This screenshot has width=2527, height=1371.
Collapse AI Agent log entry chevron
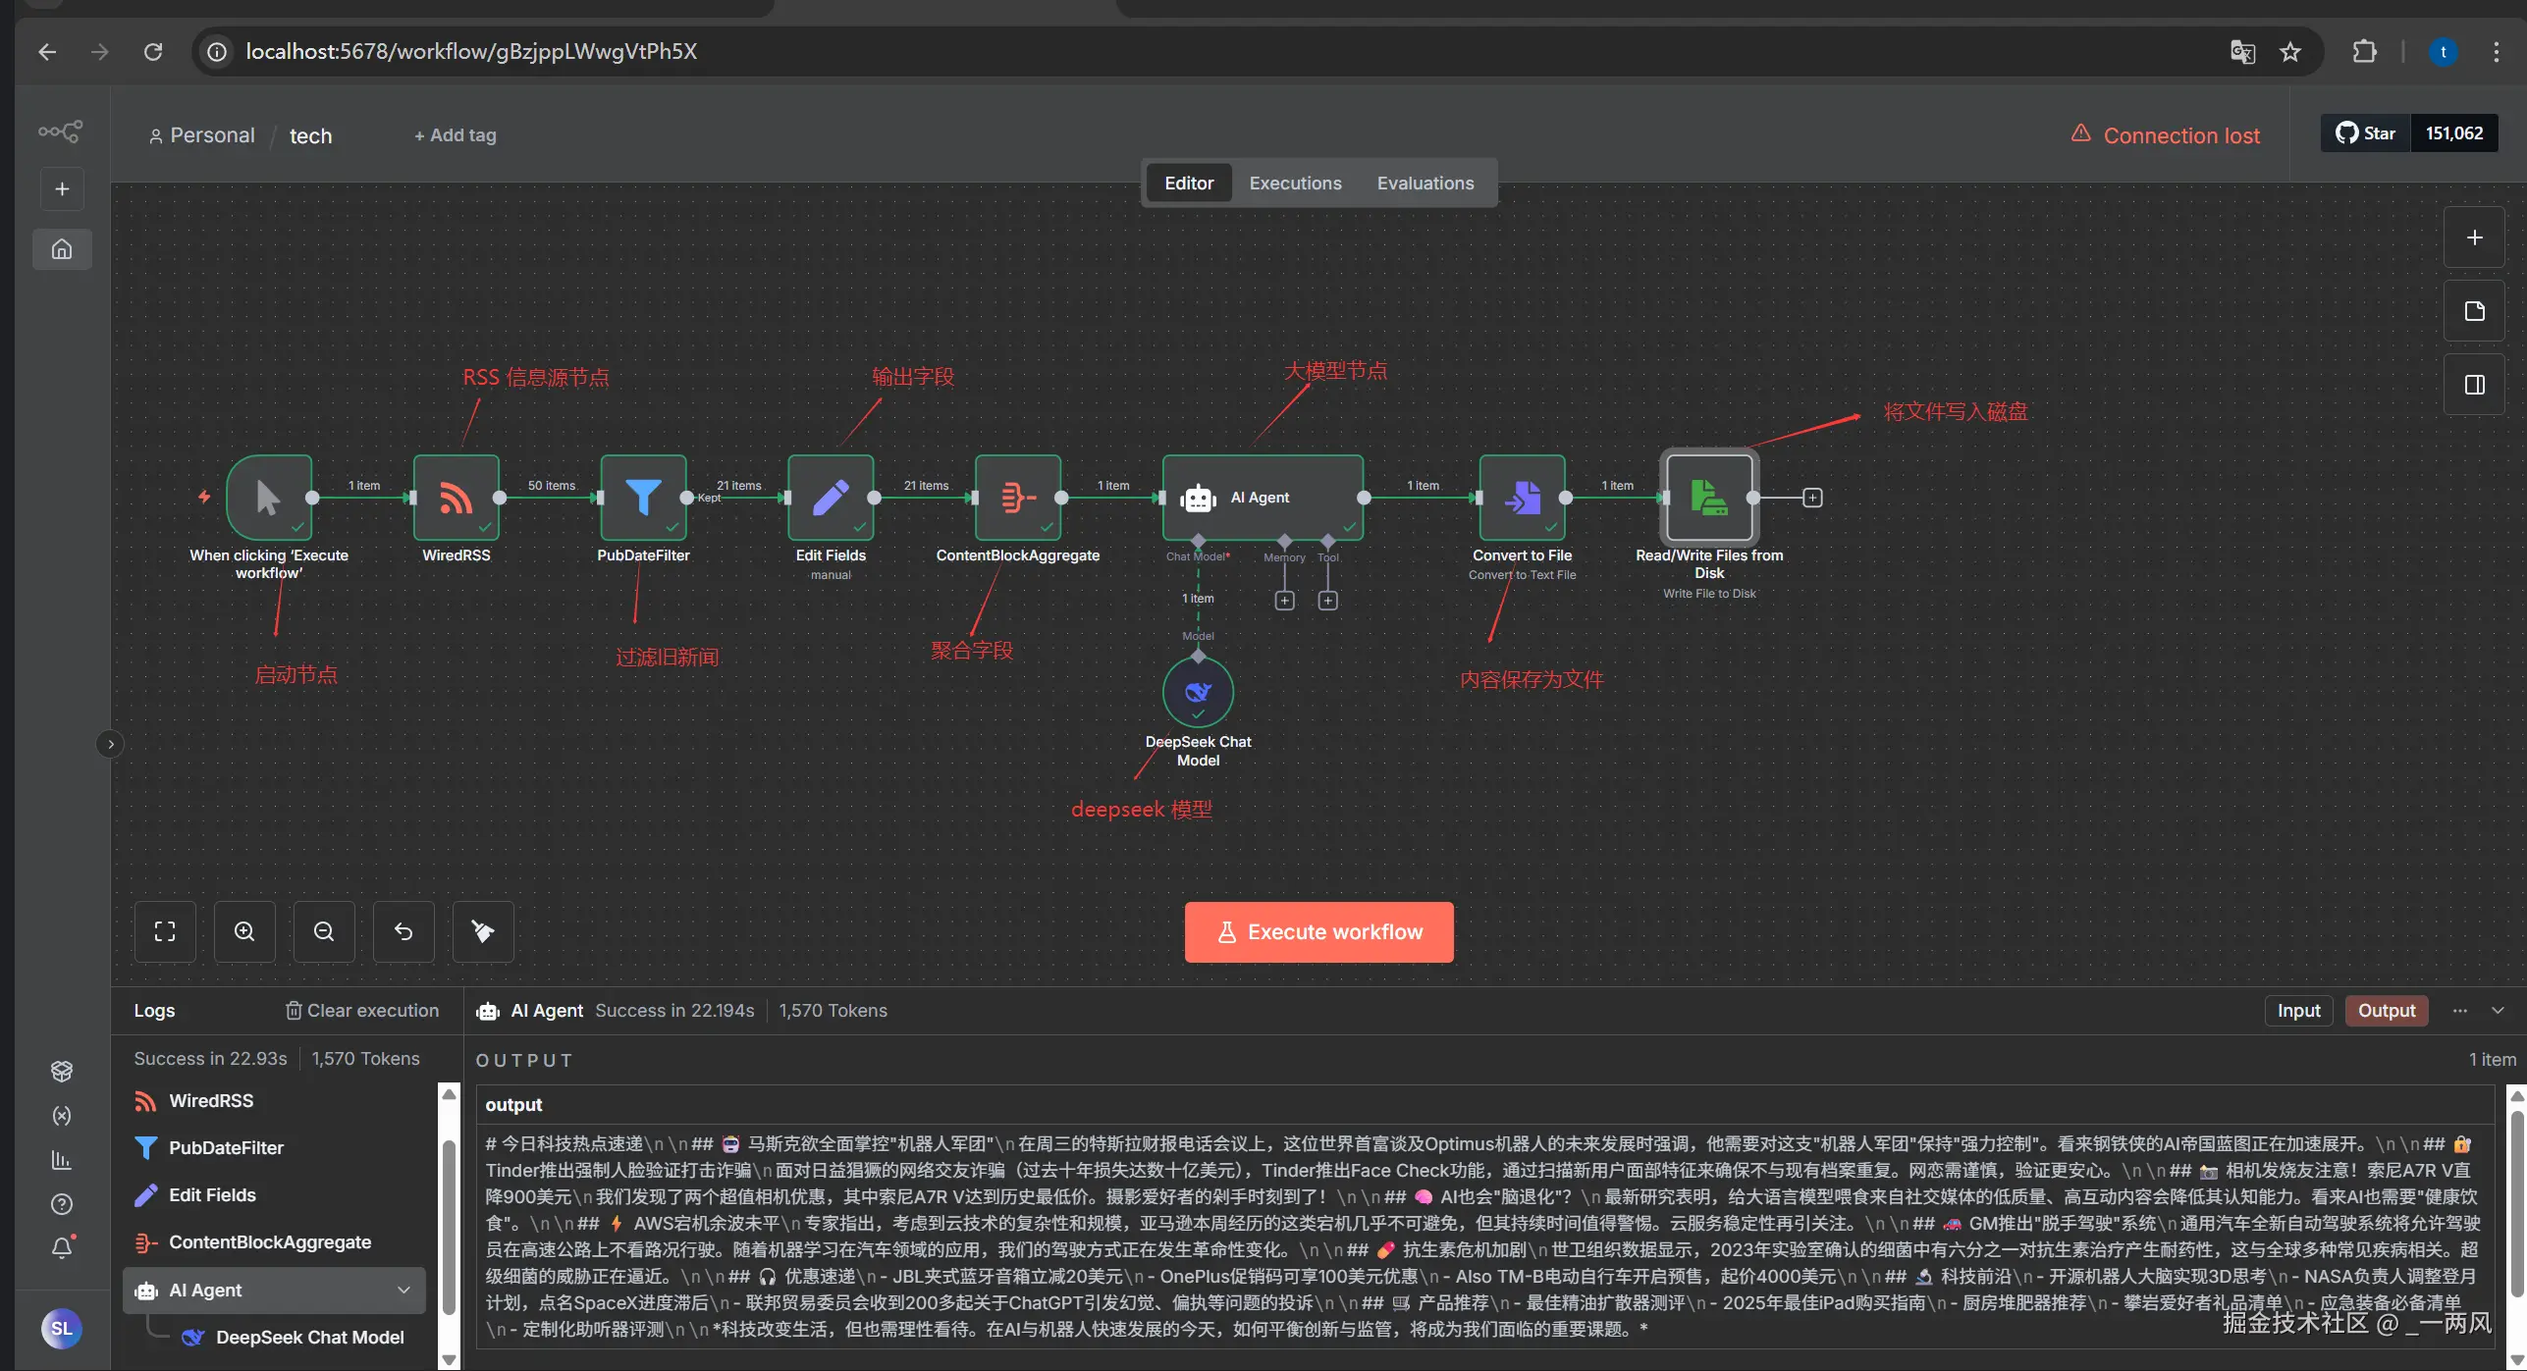[x=403, y=1291]
